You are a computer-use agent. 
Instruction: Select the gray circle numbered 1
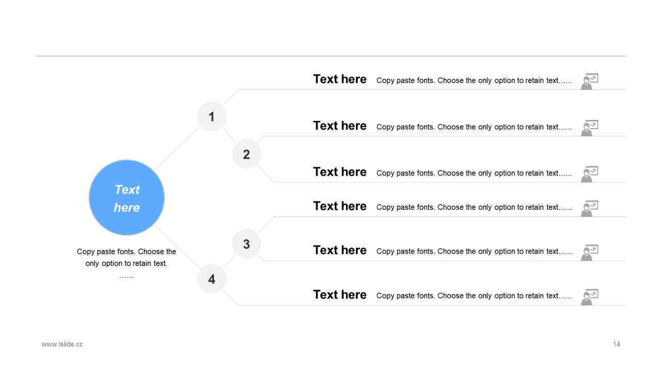[x=212, y=117]
